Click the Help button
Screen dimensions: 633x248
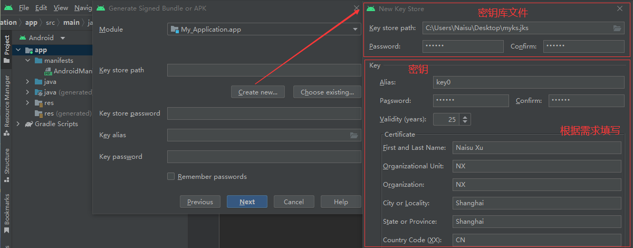tap(341, 202)
